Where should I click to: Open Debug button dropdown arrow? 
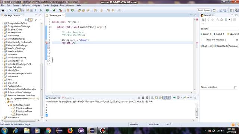tap(44, 10)
